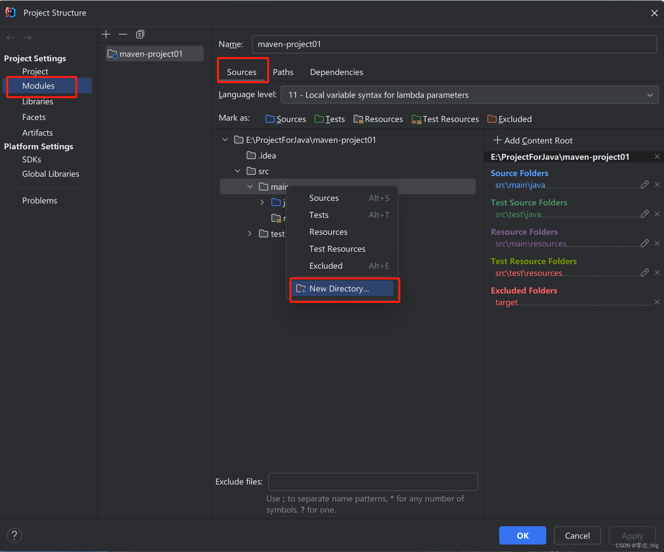Collapse the src folder in the tree
The image size is (664, 552).
pyautogui.click(x=238, y=171)
